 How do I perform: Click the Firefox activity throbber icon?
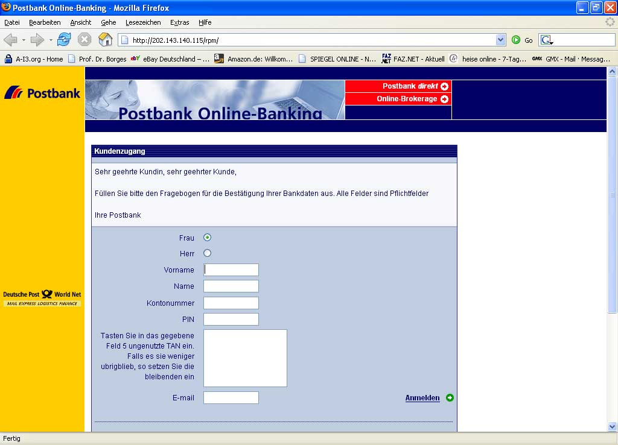pos(610,22)
